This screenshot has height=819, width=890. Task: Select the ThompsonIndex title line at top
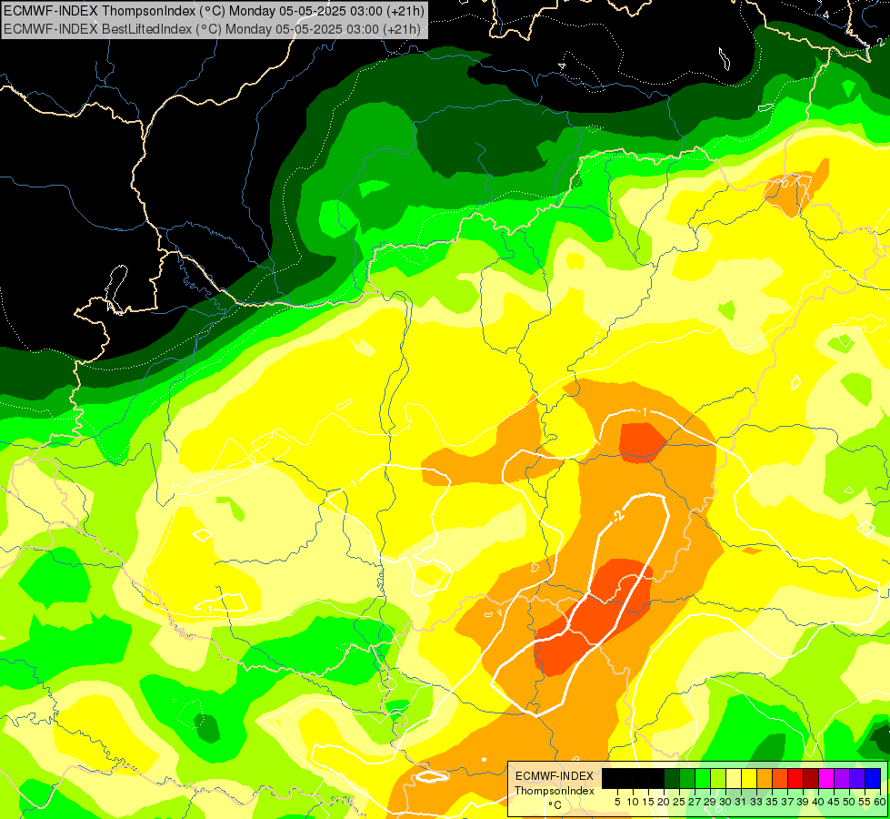coord(213,10)
